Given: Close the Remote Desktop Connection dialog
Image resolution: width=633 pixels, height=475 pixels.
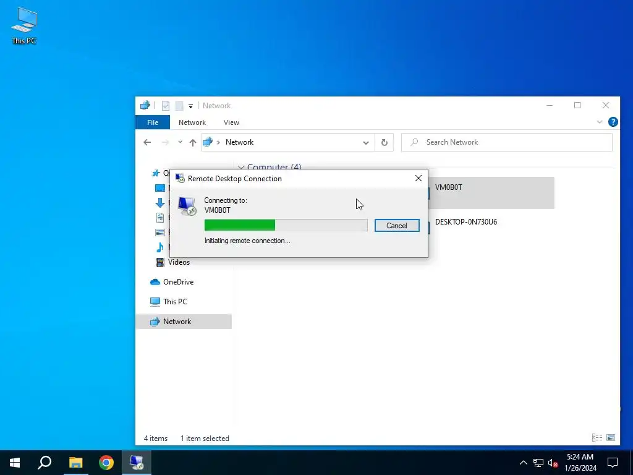Looking at the screenshot, I should pyautogui.click(x=418, y=178).
